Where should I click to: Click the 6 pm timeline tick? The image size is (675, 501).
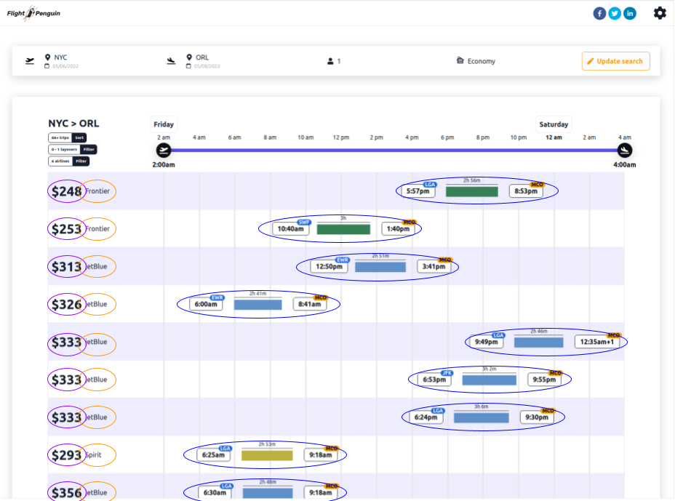point(447,137)
